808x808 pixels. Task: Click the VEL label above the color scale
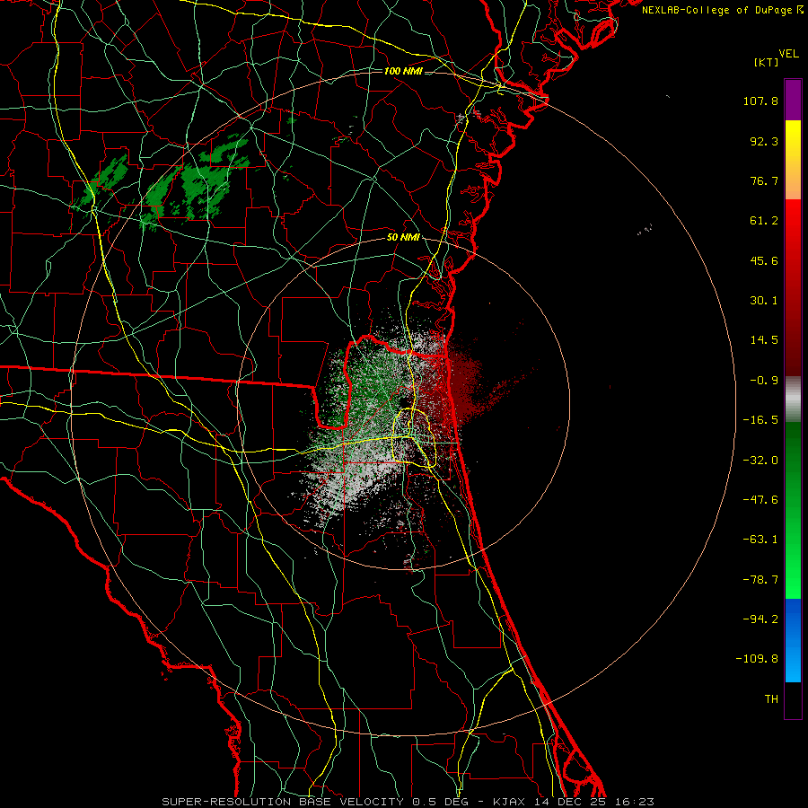[788, 54]
